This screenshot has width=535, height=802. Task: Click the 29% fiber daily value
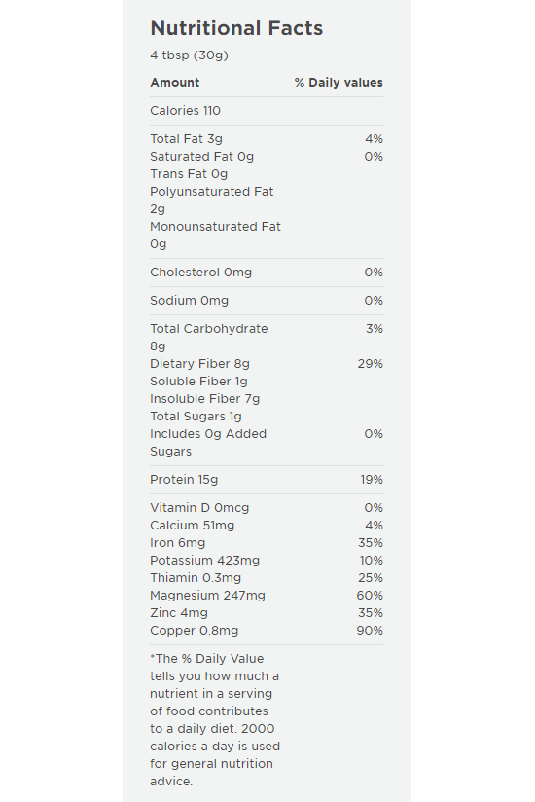click(370, 364)
